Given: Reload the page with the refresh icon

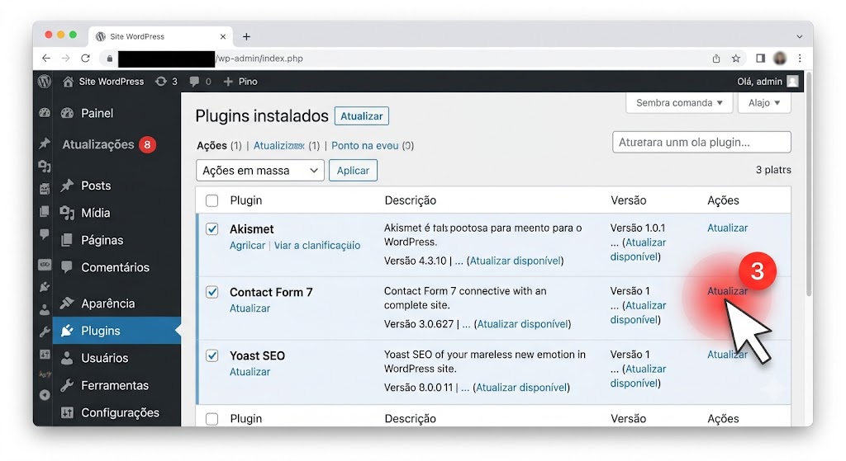Looking at the screenshot, I should pyautogui.click(x=85, y=59).
